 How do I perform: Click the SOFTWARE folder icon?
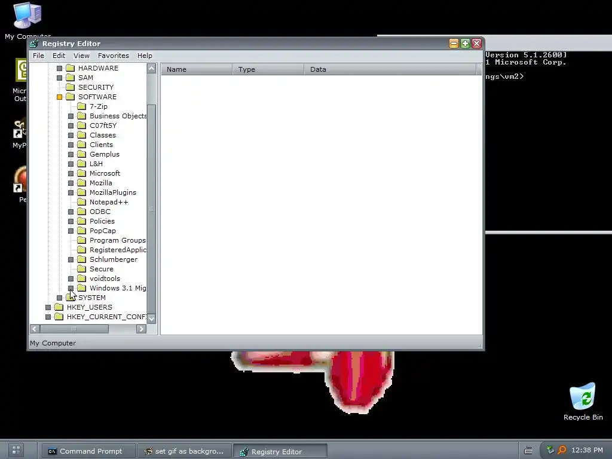point(71,97)
